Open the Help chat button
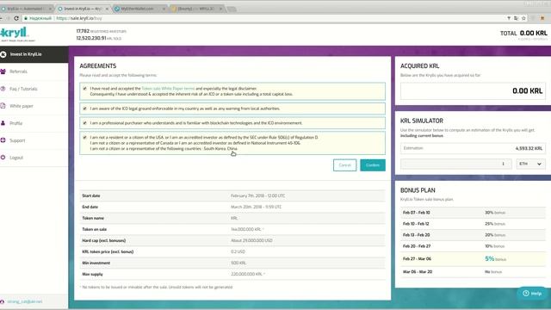The image size is (551, 310). click(532, 294)
